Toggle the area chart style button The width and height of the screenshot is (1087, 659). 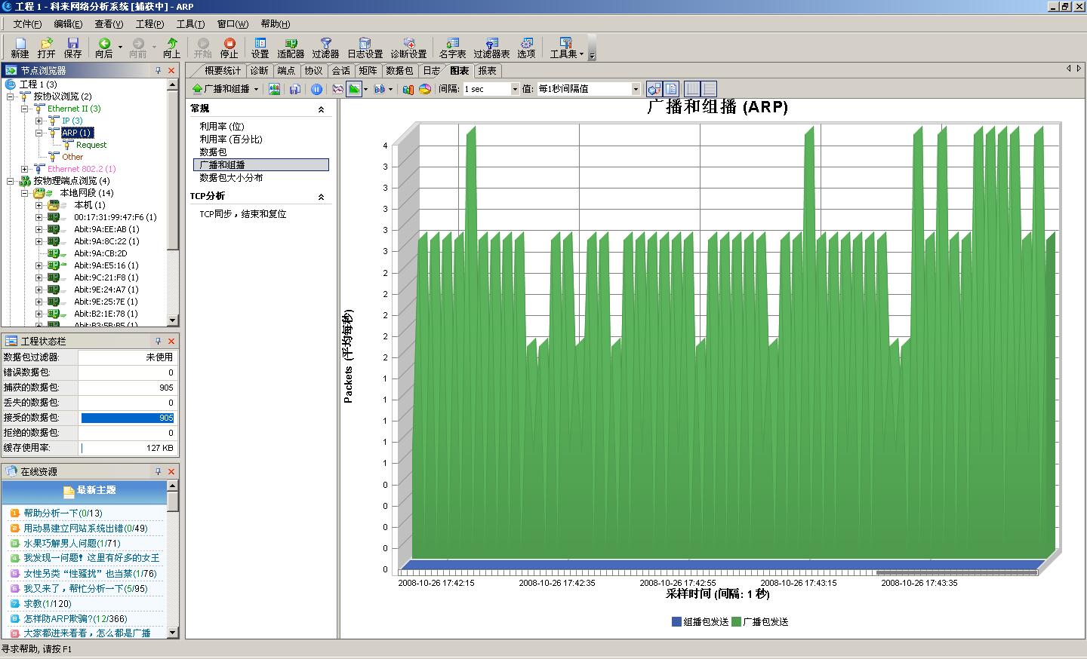tap(353, 89)
